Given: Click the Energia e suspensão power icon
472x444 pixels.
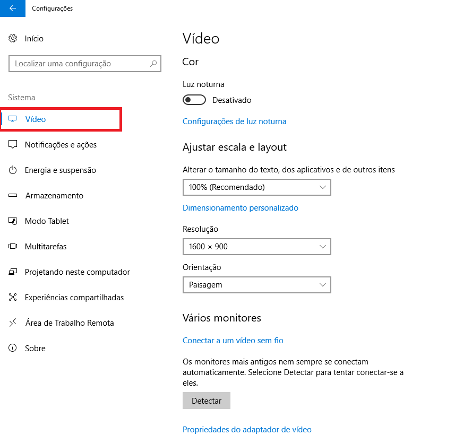Looking at the screenshot, I should pos(13,170).
